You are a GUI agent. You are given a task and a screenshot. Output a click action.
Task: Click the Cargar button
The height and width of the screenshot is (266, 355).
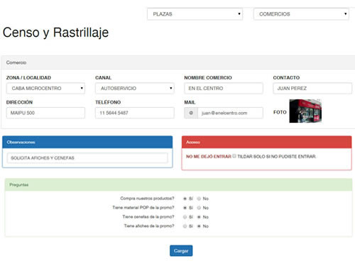181,250
